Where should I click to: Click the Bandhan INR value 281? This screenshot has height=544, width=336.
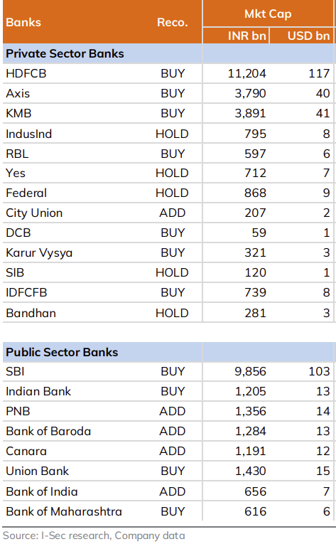pos(255,314)
